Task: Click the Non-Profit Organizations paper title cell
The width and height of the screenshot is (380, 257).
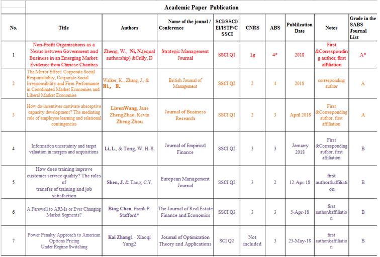Action: click(63, 54)
